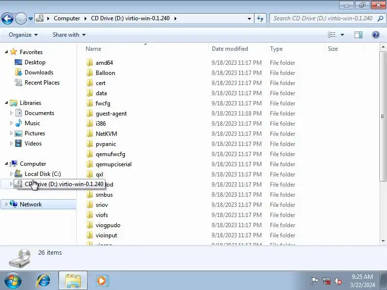Viewport: 387px width, 290px height.
Task: Select the Music library icon
Action: (x=18, y=123)
